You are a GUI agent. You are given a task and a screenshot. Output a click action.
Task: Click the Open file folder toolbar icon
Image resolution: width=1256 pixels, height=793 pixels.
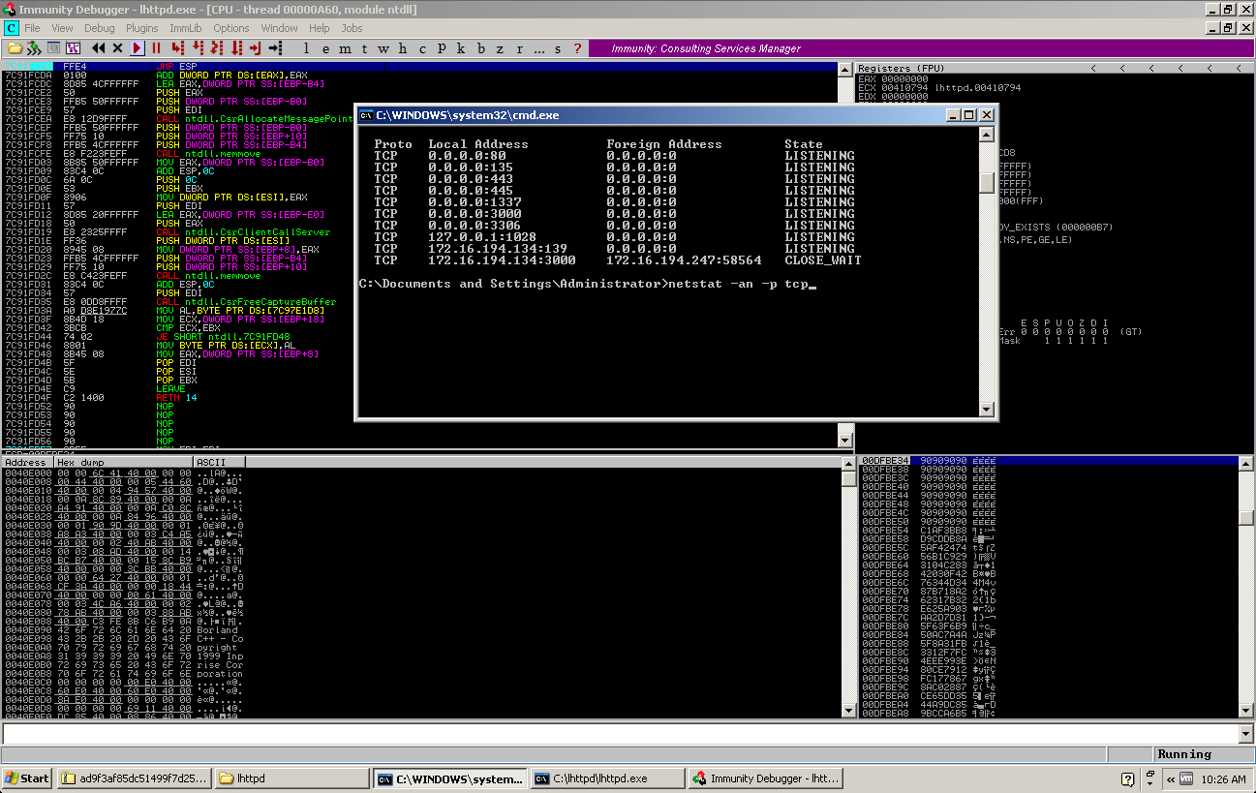[x=15, y=48]
